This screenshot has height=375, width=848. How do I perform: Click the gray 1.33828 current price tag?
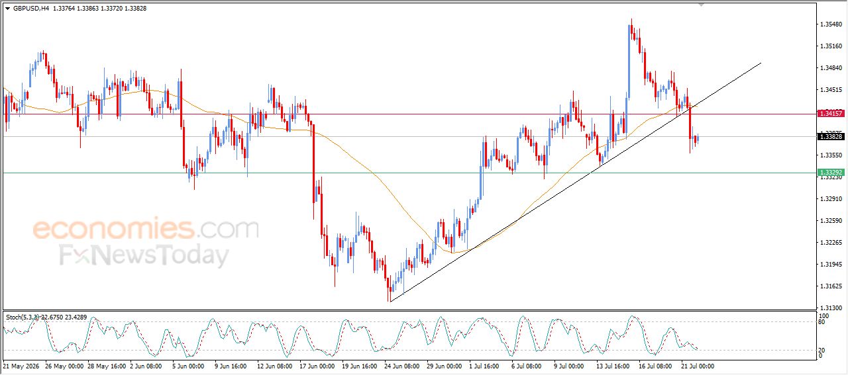pyautogui.click(x=831, y=136)
